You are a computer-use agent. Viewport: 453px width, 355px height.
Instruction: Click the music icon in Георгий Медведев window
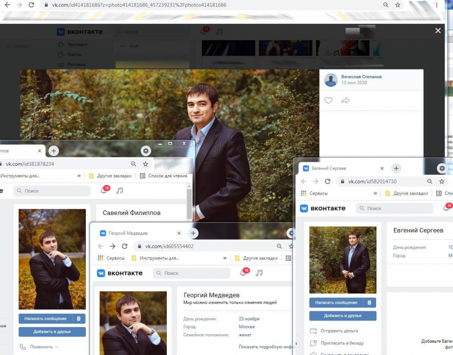[x=259, y=273]
